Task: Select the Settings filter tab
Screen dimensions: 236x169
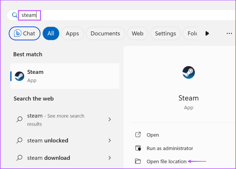Action: pyautogui.click(x=165, y=33)
